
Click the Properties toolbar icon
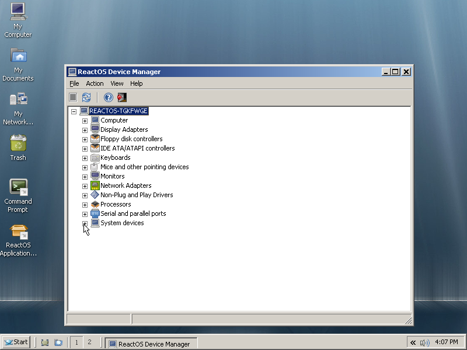[x=73, y=97]
